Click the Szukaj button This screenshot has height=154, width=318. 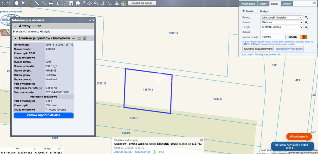(292, 37)
